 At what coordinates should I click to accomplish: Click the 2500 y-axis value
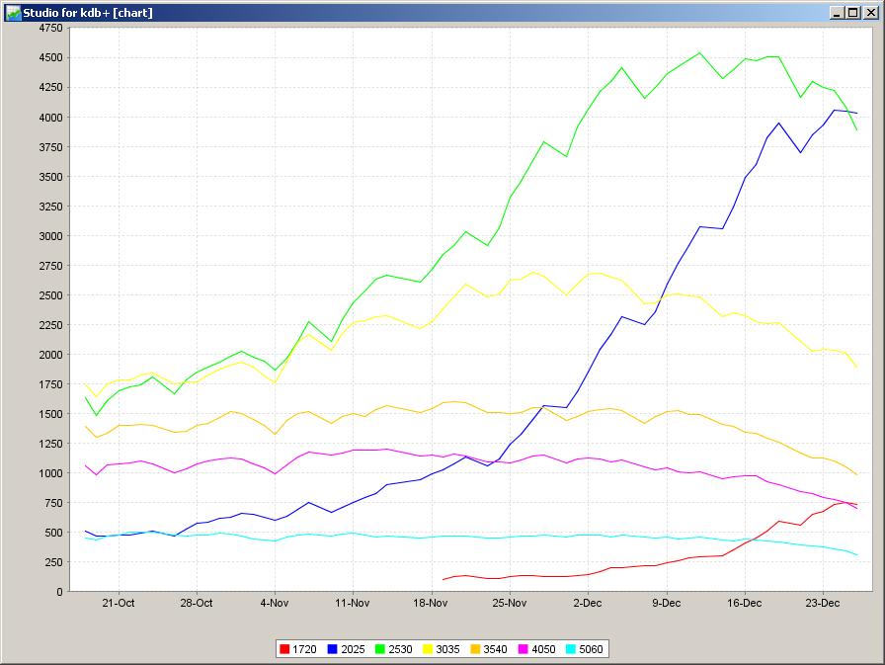point(50,295)
